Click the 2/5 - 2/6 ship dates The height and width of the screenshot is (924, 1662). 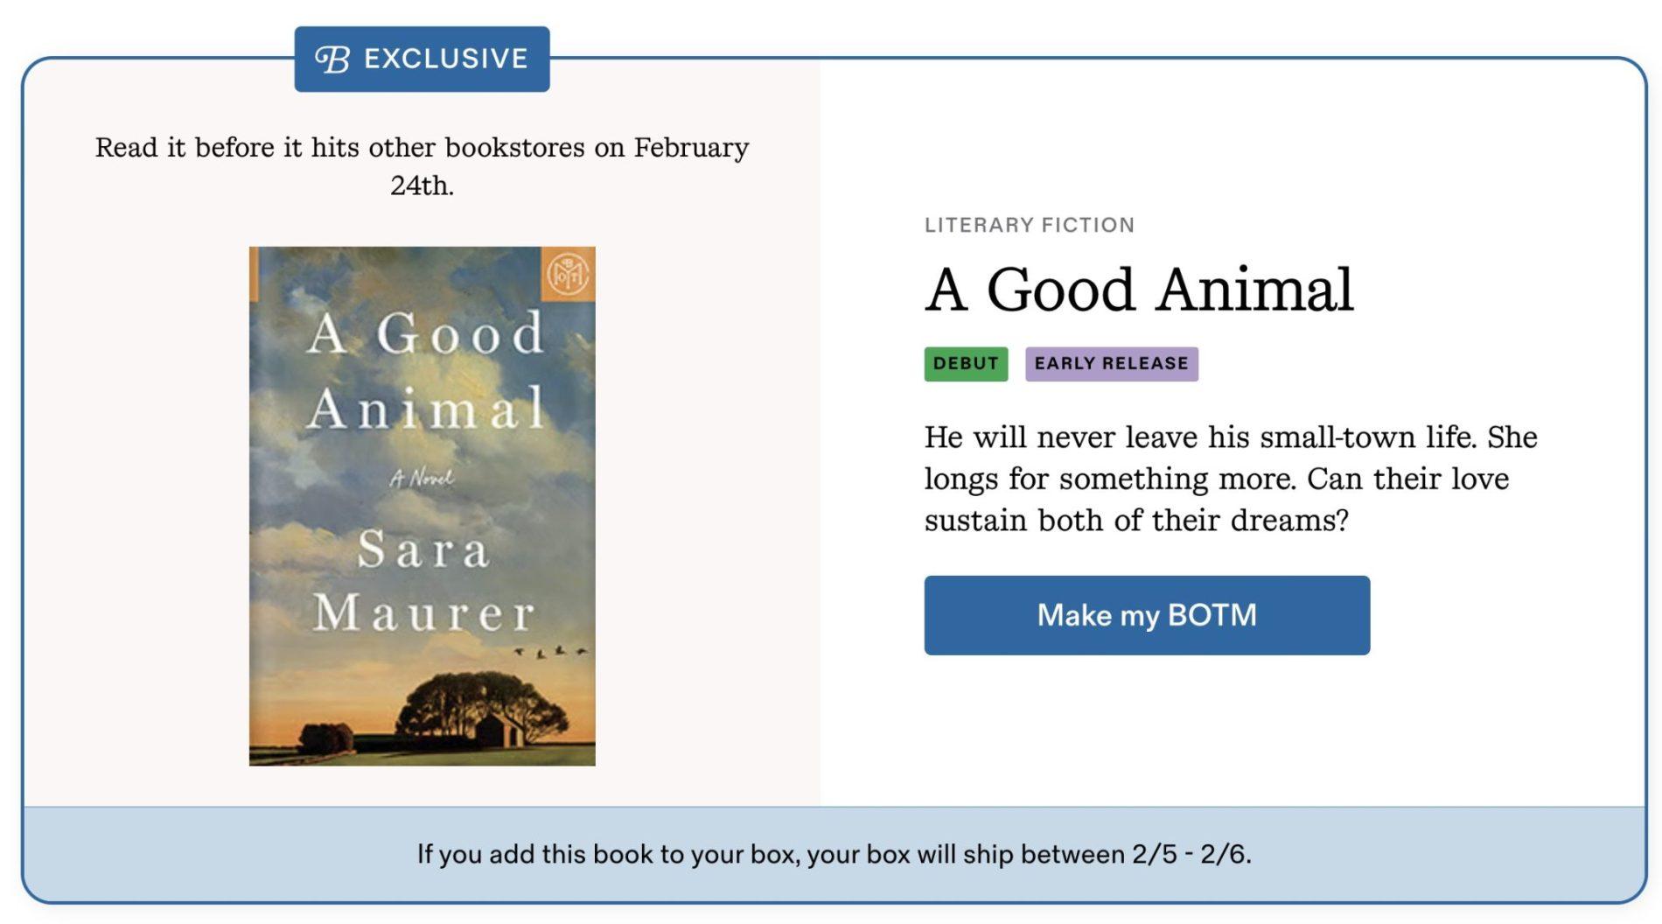pyautogui.click(x=1191, y=854)
